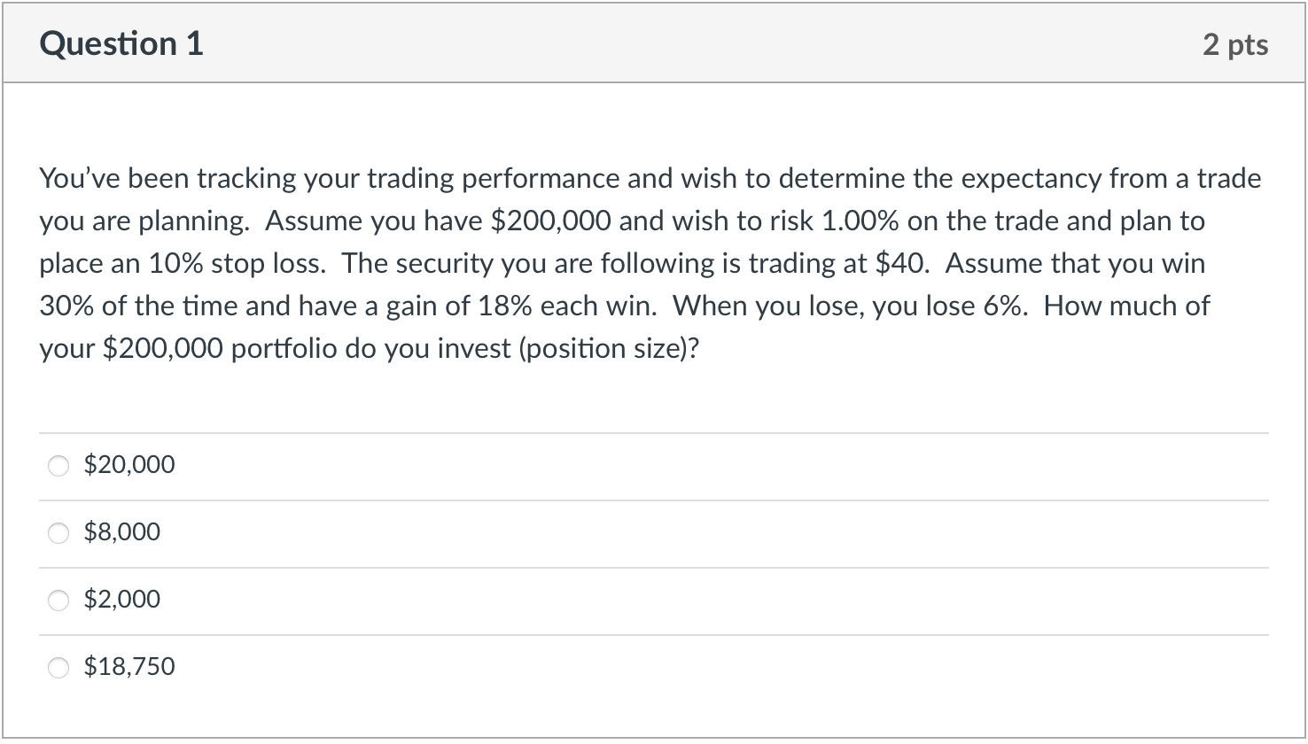Click the second answer row
1308x744 pixels.
[354, 532]
